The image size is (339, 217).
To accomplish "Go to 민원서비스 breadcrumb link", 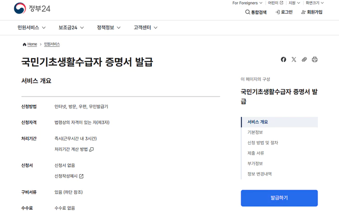I will (52, 44).
